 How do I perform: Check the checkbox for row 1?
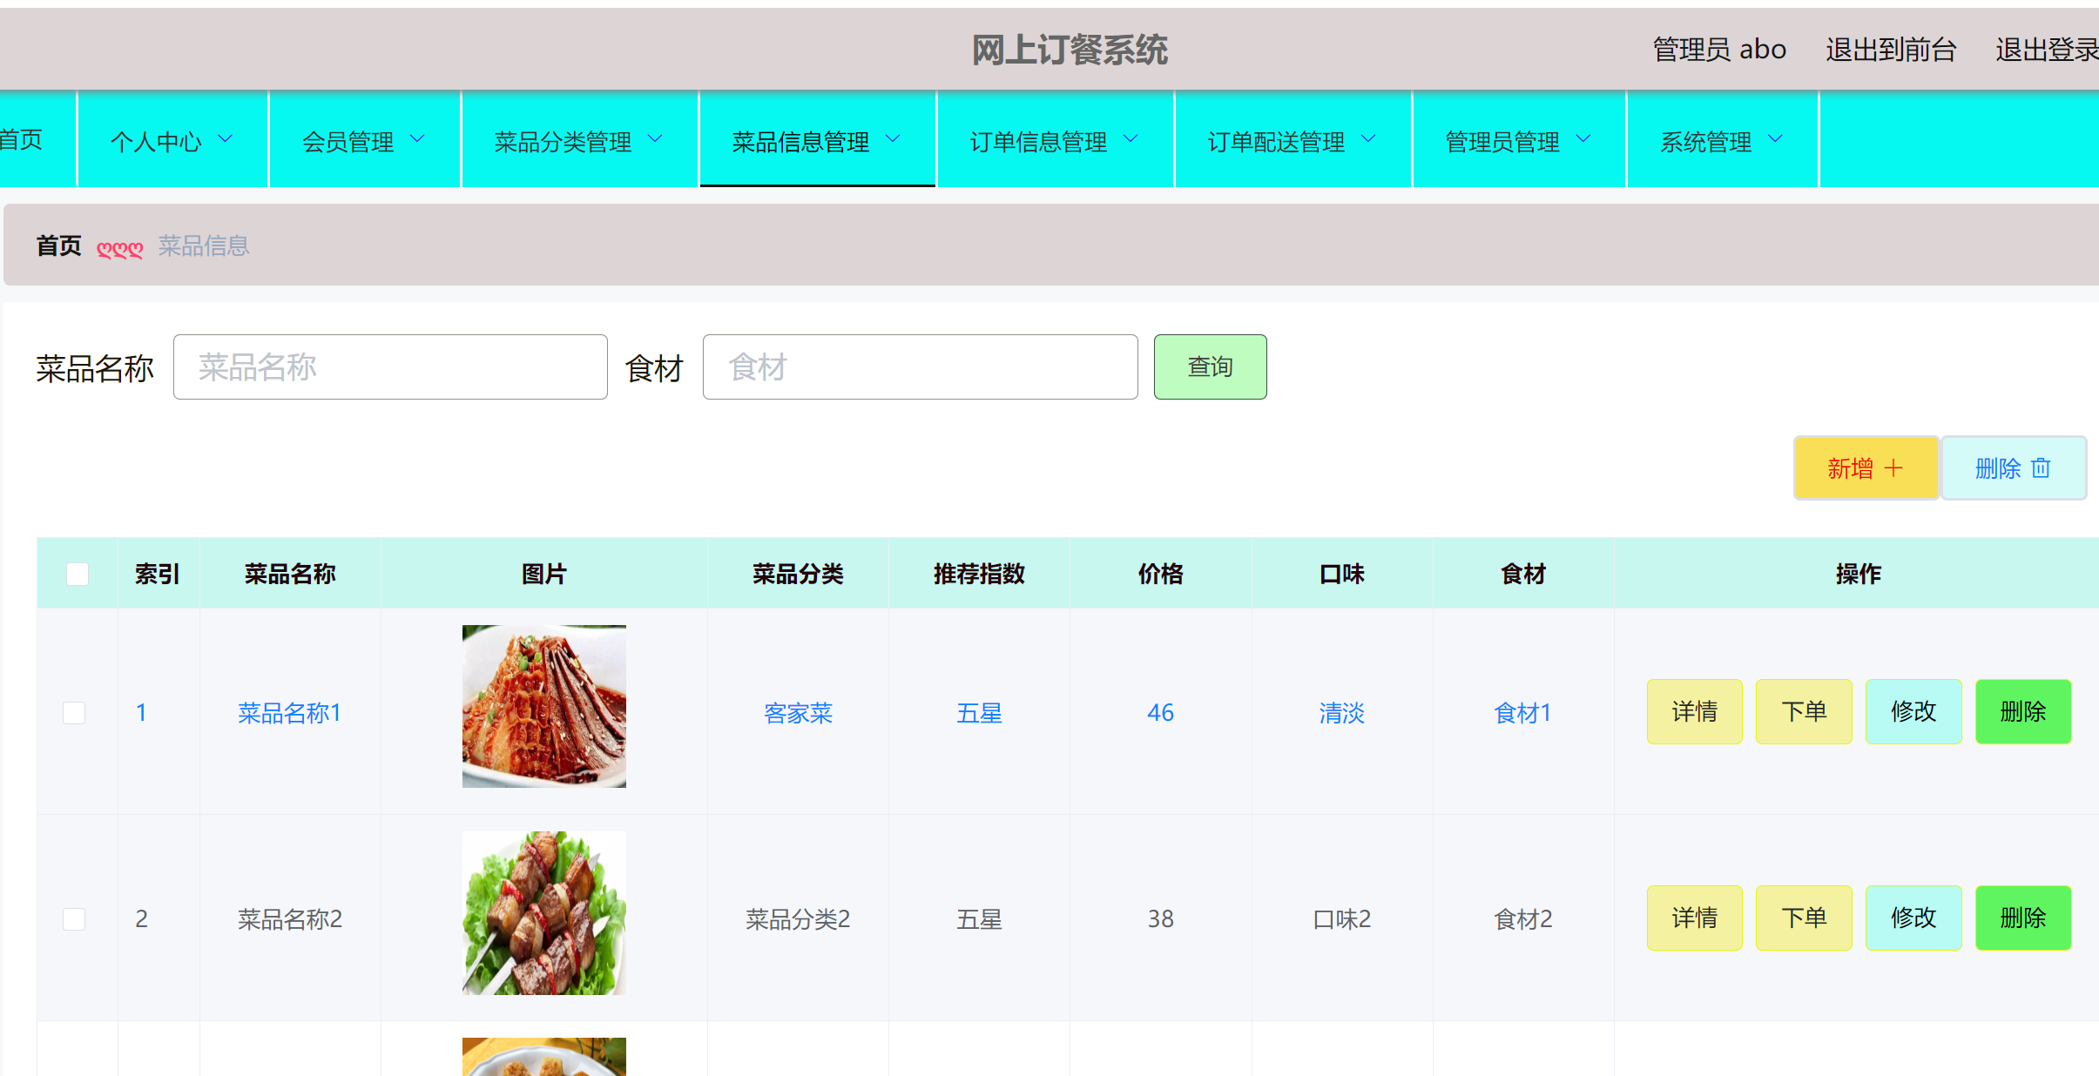pyautogui.click(x=74, y=712)
